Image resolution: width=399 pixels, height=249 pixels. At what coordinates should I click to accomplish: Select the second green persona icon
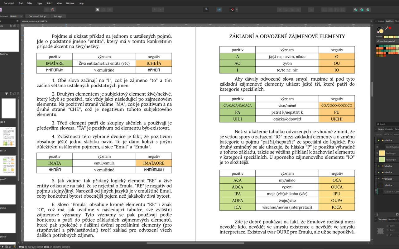point(362,10)
